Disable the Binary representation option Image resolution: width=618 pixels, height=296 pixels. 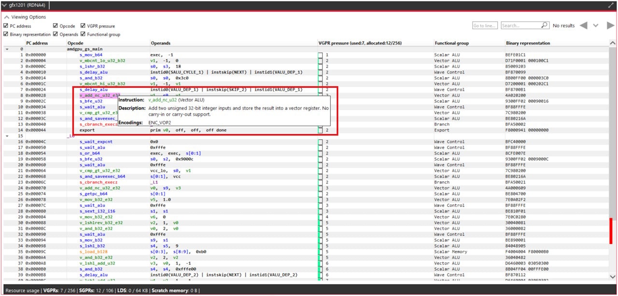point(5,34)
